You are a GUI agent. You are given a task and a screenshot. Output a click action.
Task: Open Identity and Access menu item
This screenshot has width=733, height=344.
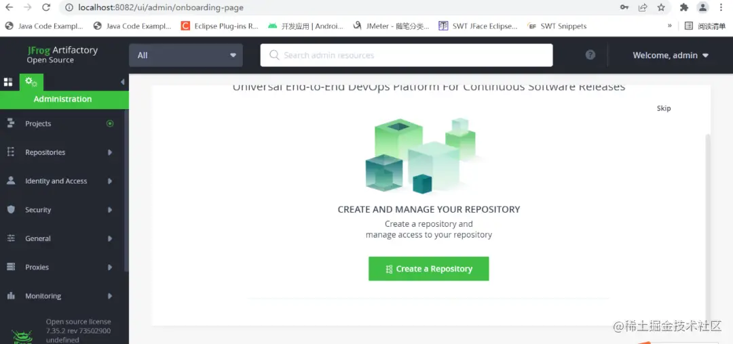(64, 181)
